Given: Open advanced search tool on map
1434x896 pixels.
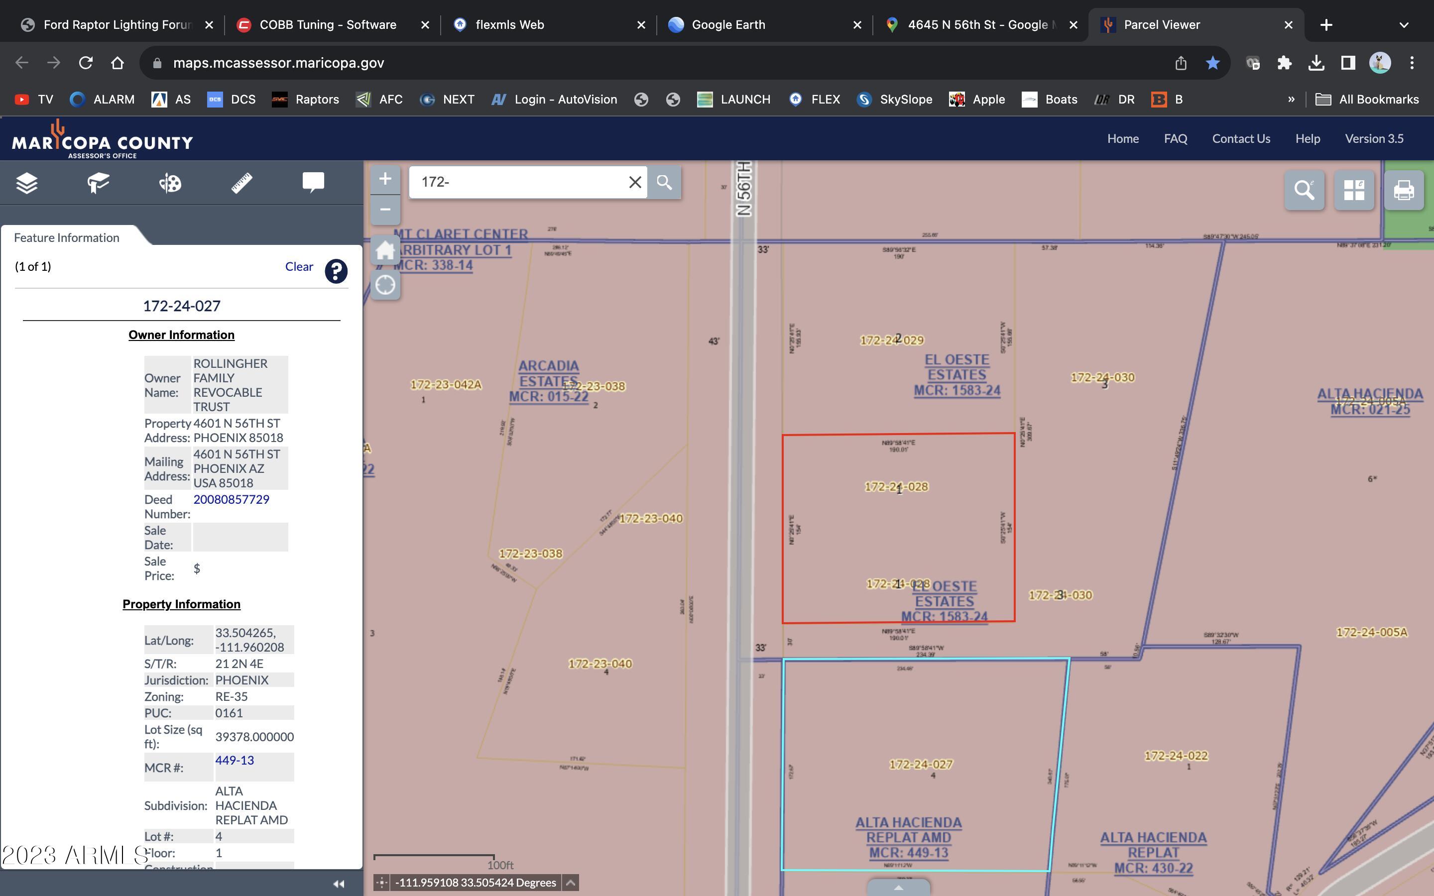Looking at the screenshot, I should click(1304, 190).
